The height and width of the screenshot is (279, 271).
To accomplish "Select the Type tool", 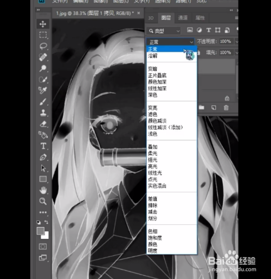I will point(43,146).
